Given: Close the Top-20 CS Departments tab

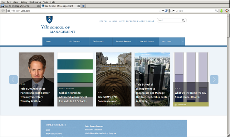Looking at the screenshot, I should tap(38, 6).
